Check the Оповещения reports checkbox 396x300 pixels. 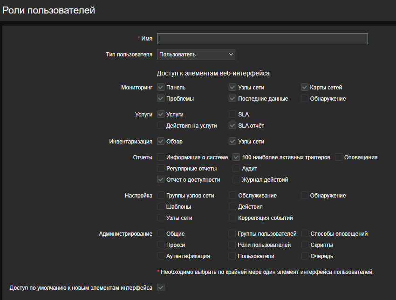(339, 157)
